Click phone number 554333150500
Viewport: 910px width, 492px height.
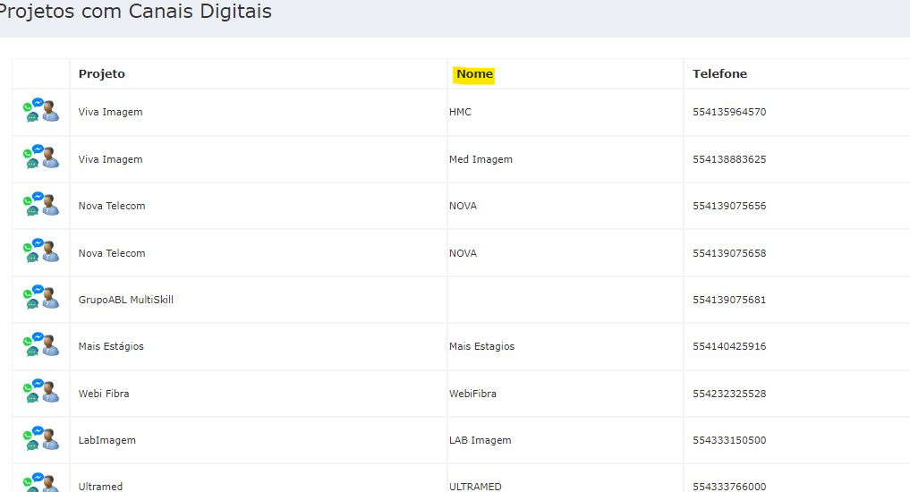(x=729, y=440)
